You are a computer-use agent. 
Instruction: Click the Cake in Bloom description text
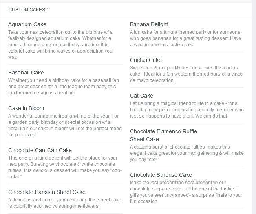coord(65,125)
